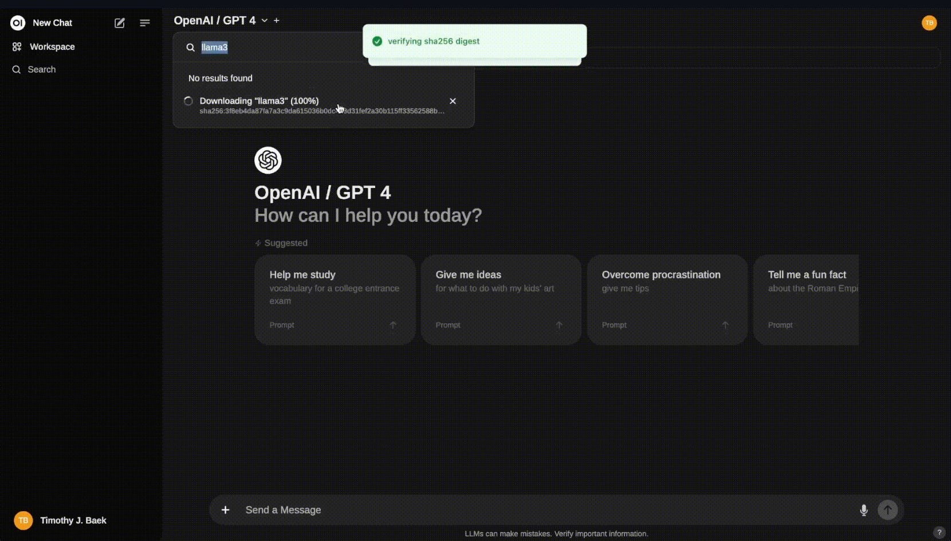Open the help question mark button
The image size is (951, 541).
click(939, 532)
